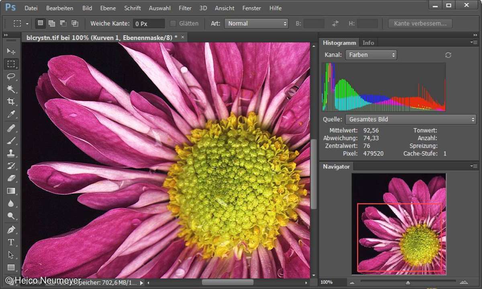Select the Rectangle shape tool
Screen dimensions: 482x289
[x=11, y=267]
